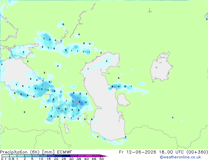The height and width of the screenshot is (160, 208).
Task: Pick the 25–30 mm legend color box
Action: coord(66,156)
